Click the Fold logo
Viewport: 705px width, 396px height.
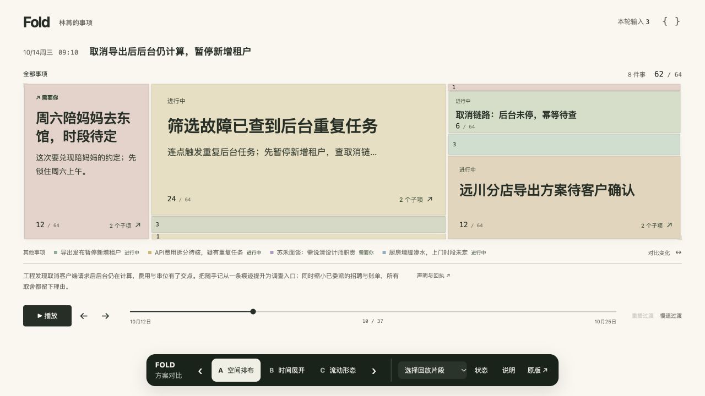[x=36, y=22]
